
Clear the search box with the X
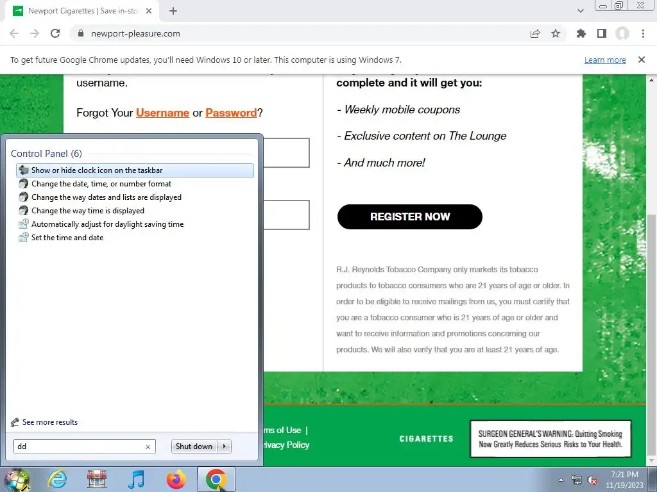coord(148,447)
